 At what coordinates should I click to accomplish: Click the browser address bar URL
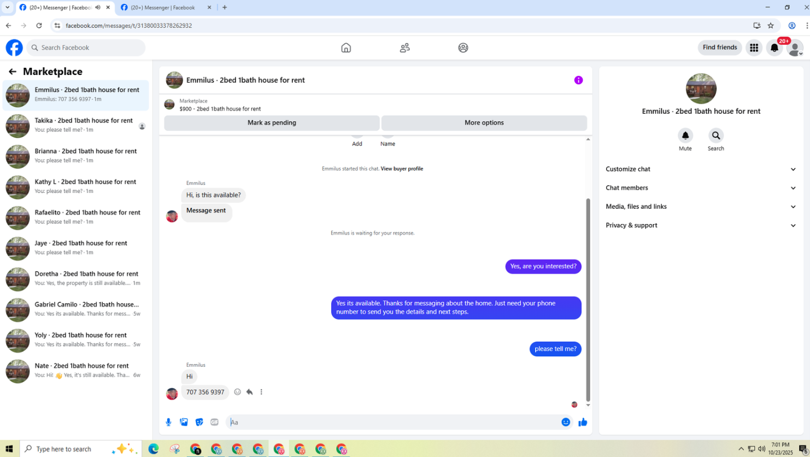pos(128,26)
